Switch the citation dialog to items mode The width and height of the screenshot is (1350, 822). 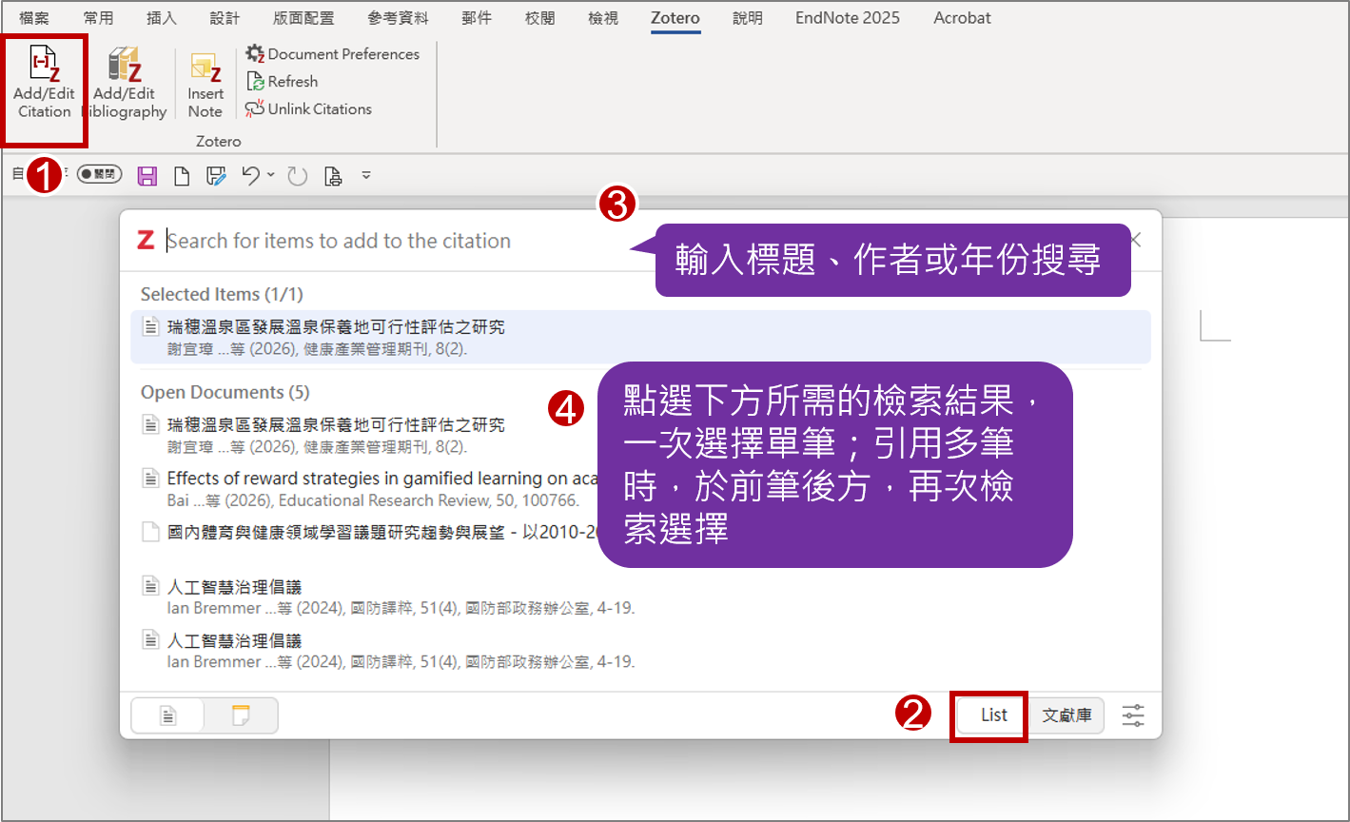coord(168,716)
